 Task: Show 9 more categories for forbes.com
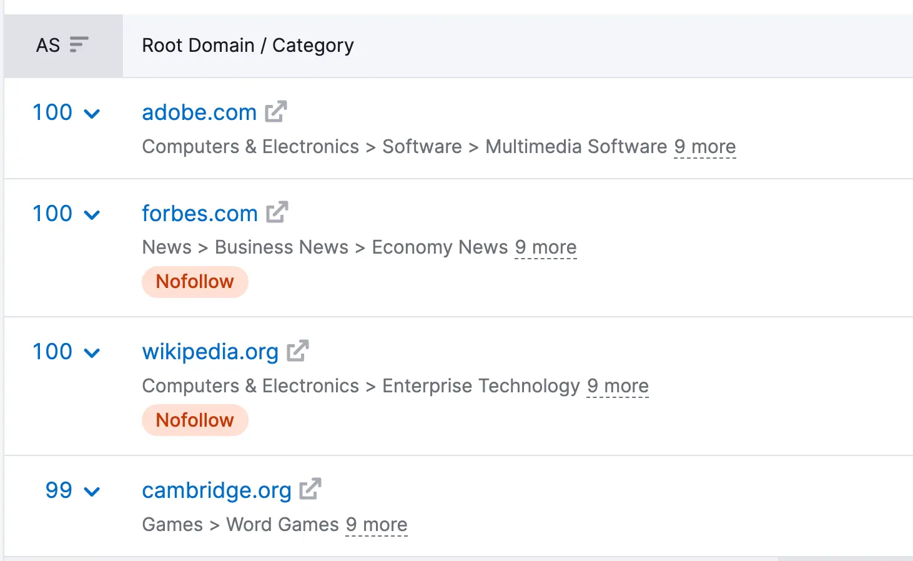click(x=546, y=247)
